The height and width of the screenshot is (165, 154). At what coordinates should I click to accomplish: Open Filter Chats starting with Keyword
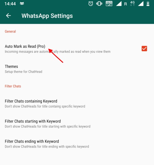click(x=77, y=124)
